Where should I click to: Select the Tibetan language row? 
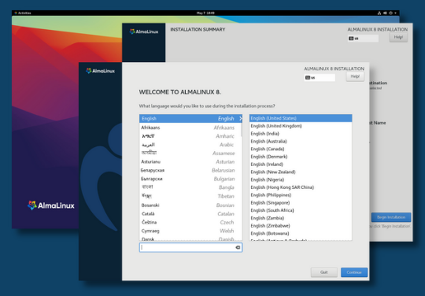(191, 196)
